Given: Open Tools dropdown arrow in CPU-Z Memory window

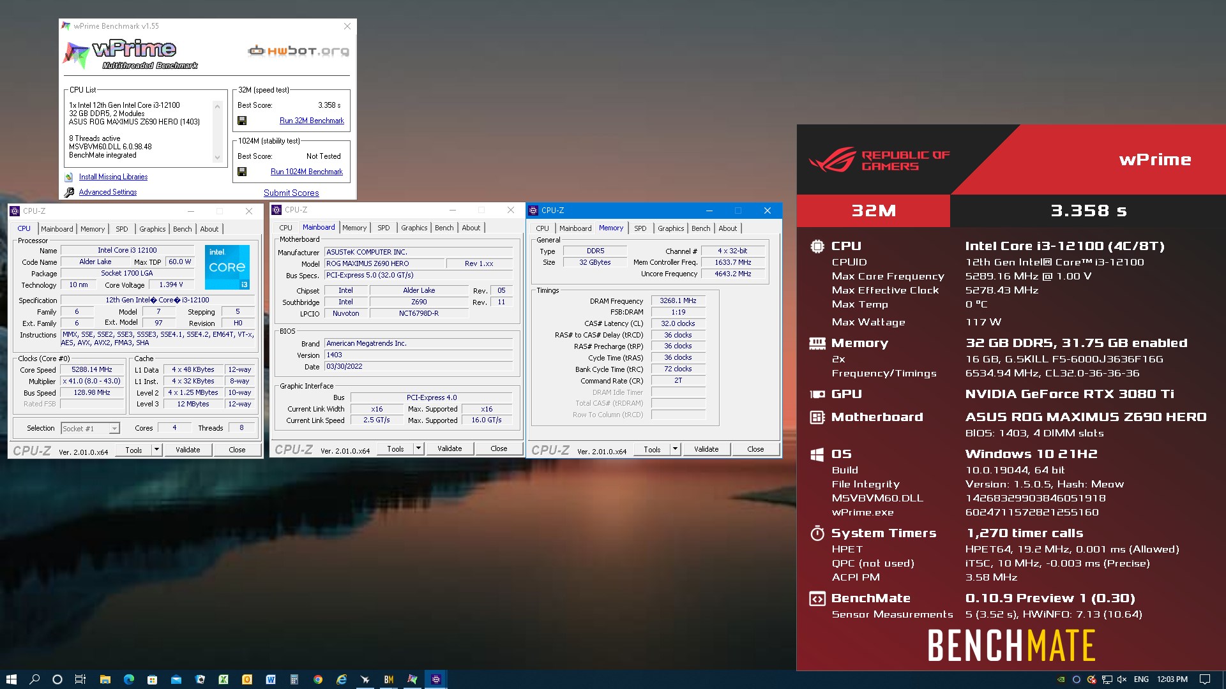Looking at the screenshot, I should coord(675,449).
